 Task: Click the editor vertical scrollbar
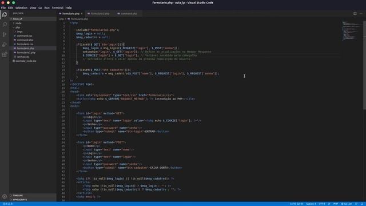[x=364, y=65]
